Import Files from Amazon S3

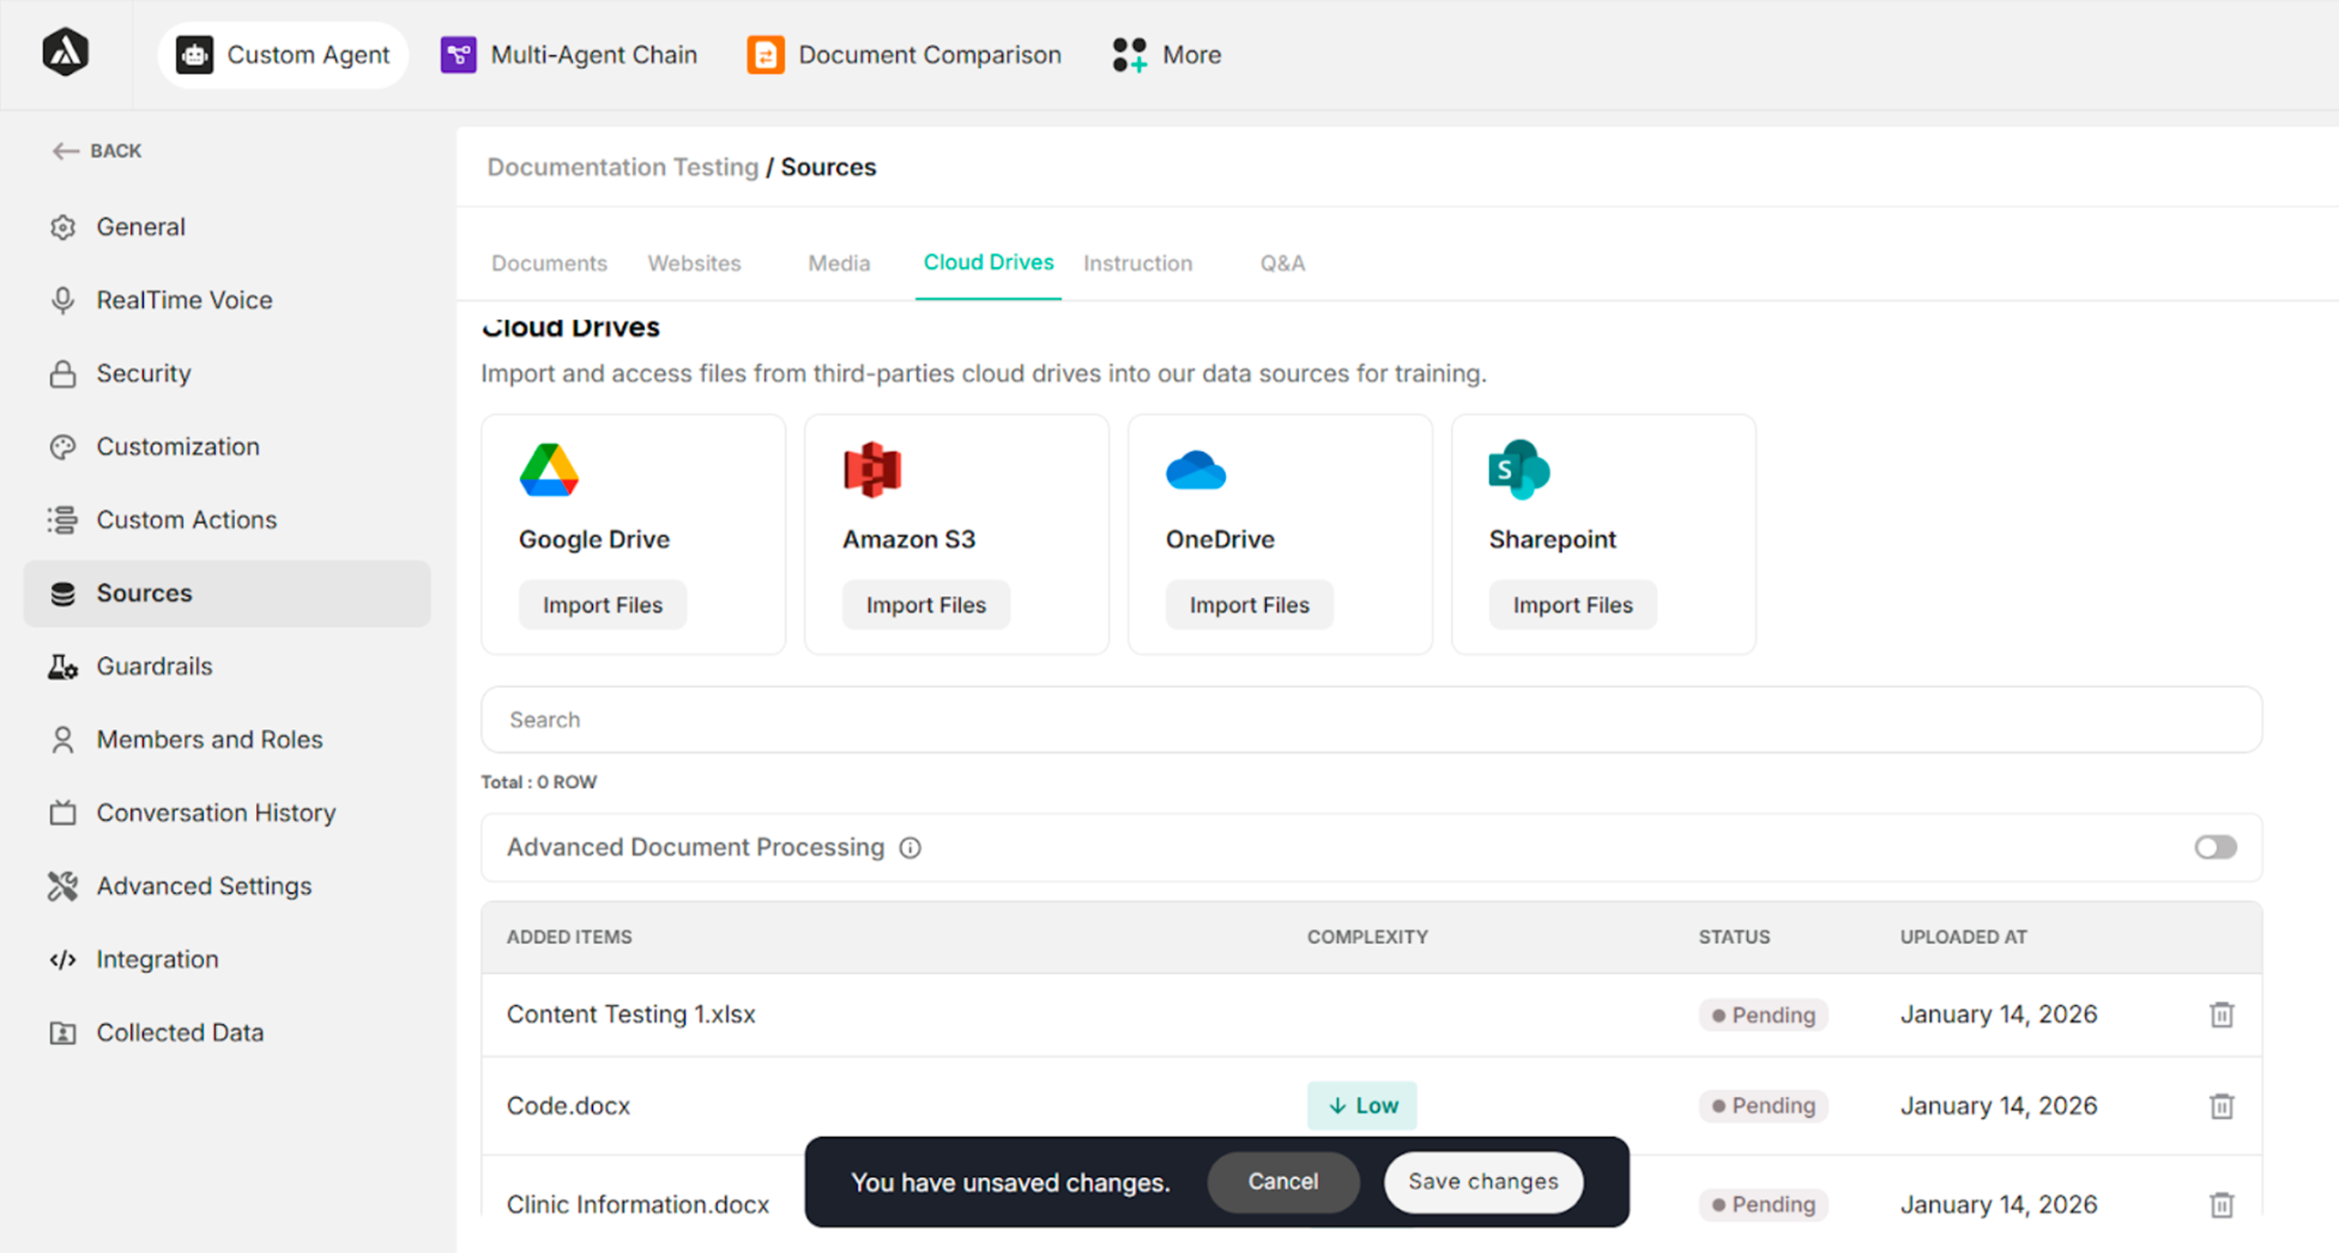pyautogui.click(x=926, y=605)
